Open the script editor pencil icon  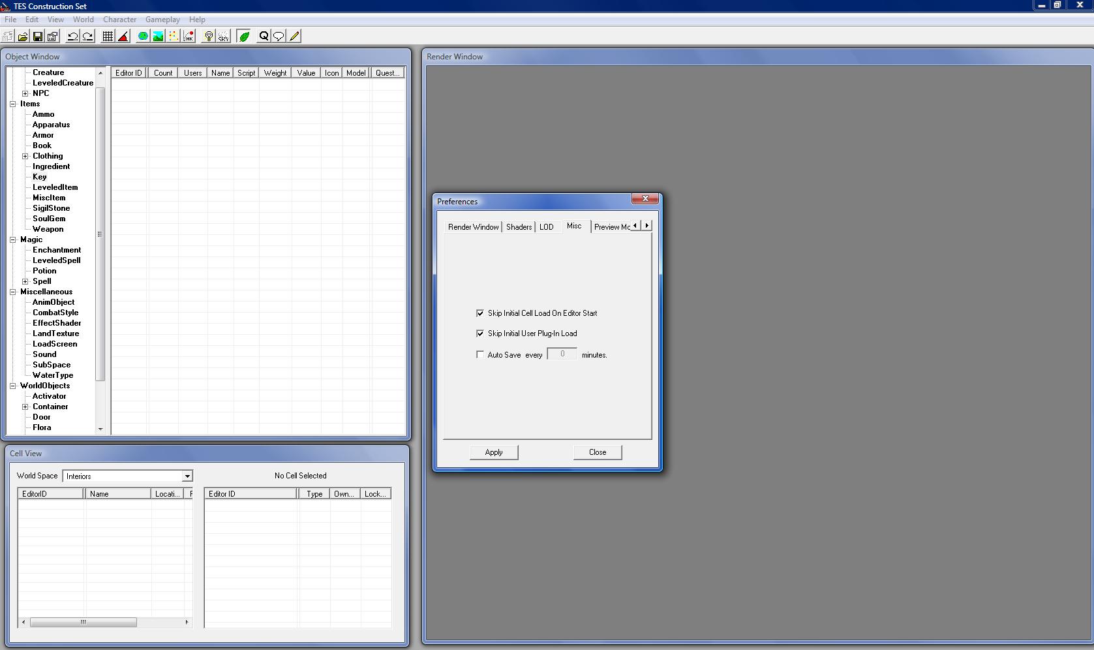(294, 37)
